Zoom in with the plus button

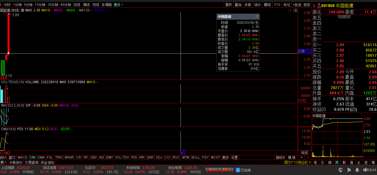tap(301, 157)
